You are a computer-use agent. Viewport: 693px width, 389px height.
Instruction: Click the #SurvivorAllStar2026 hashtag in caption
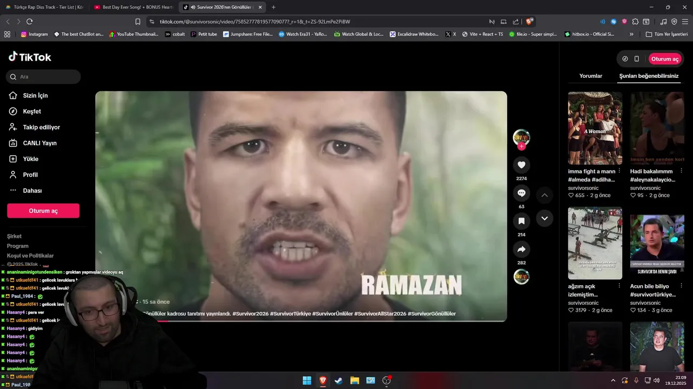click(380, 314)
